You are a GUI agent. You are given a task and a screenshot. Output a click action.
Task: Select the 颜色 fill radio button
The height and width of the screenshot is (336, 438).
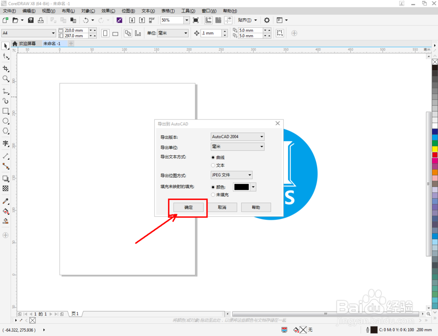[x=213, y=187]
